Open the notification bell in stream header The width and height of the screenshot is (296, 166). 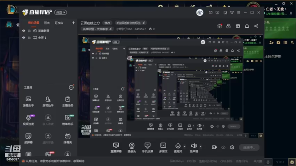tap(247, 26)
